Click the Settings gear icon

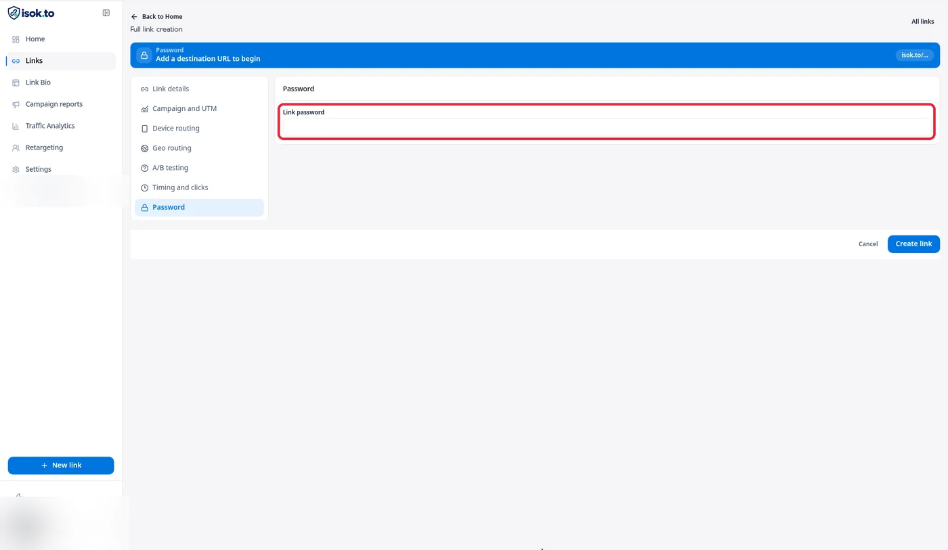pos(16,169)
